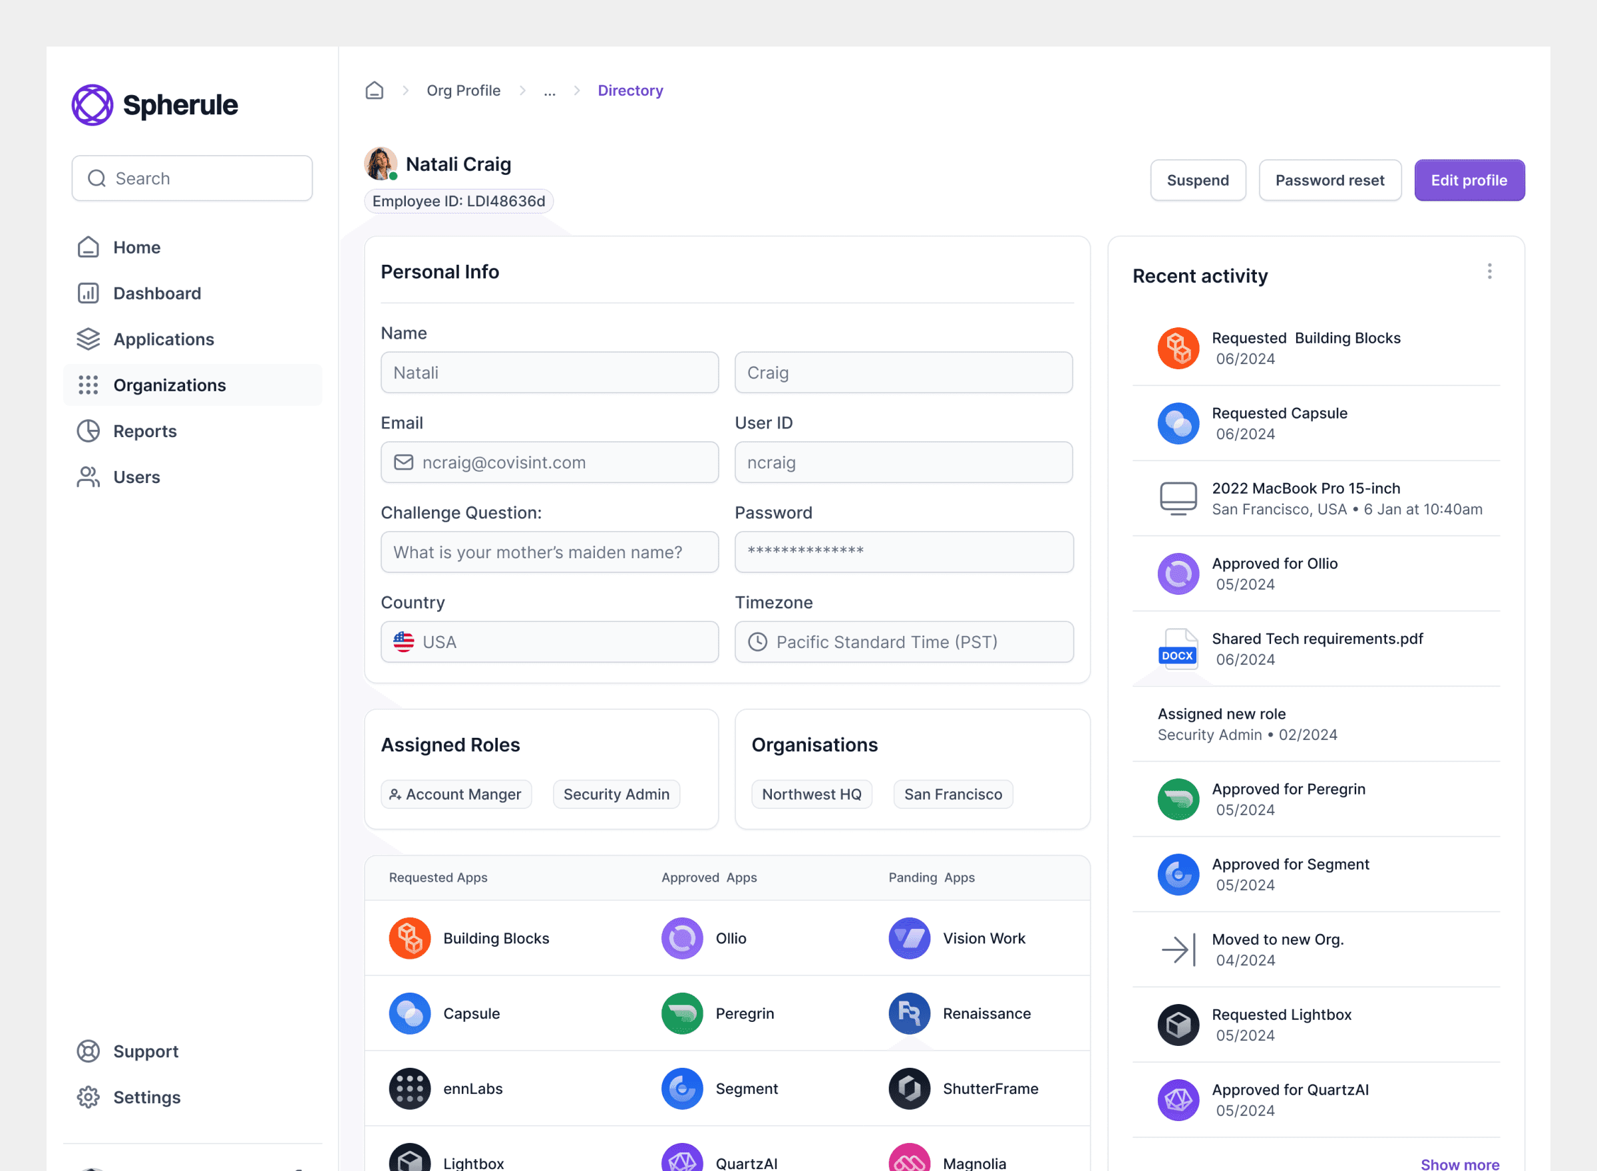
Task: Navigate to Org Profile breadcrumb
Action: (463, 90)
